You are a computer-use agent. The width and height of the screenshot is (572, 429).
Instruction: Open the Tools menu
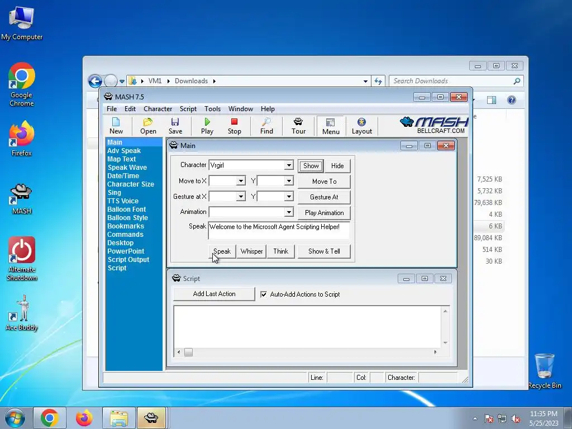(212, 109)
